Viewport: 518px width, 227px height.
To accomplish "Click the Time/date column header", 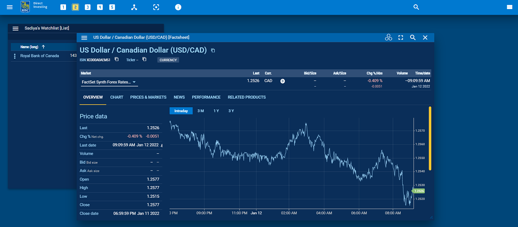I will pyautogui.click(x=423, y=73).
